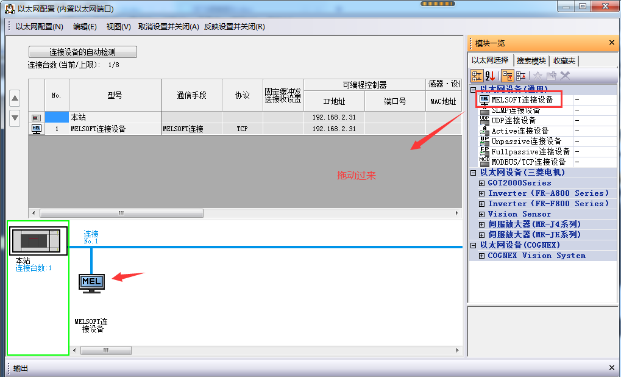Select IP address cell of 本站 row
The width and height of the screenshot is (621, 377).
(334, 117)
